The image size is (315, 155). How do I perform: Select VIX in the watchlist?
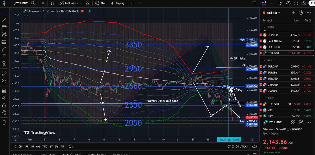pyautogui.click(x=286, y=110)
